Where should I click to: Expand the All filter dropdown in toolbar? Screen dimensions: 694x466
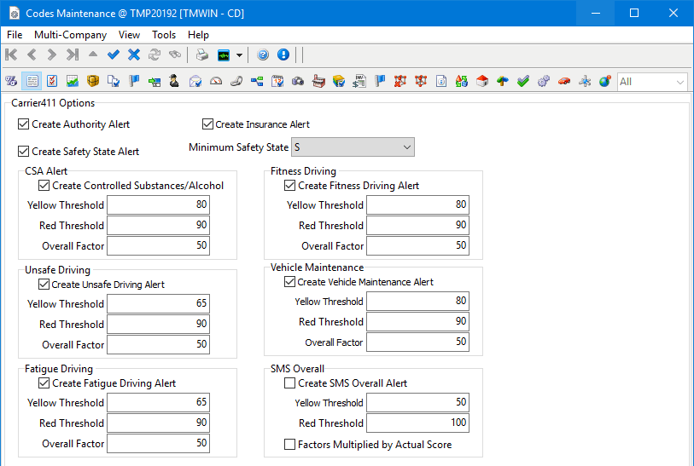679,82
